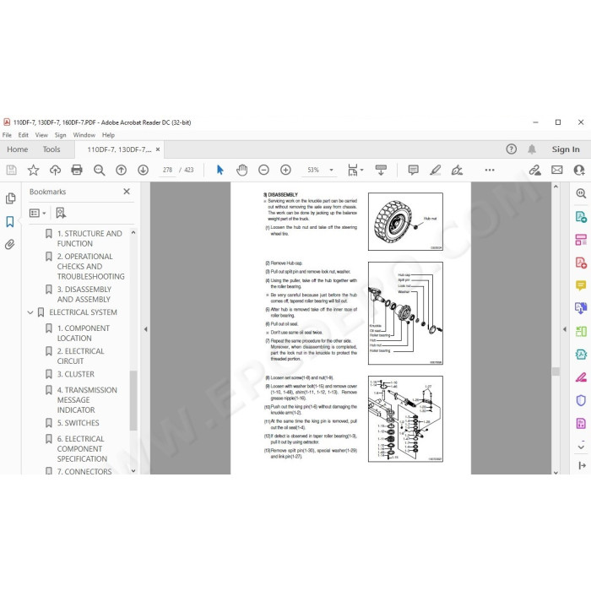This screenshot has width=591, height=591.
Task: Open the Attachments paperclip panel
Action: click(10, 245)
